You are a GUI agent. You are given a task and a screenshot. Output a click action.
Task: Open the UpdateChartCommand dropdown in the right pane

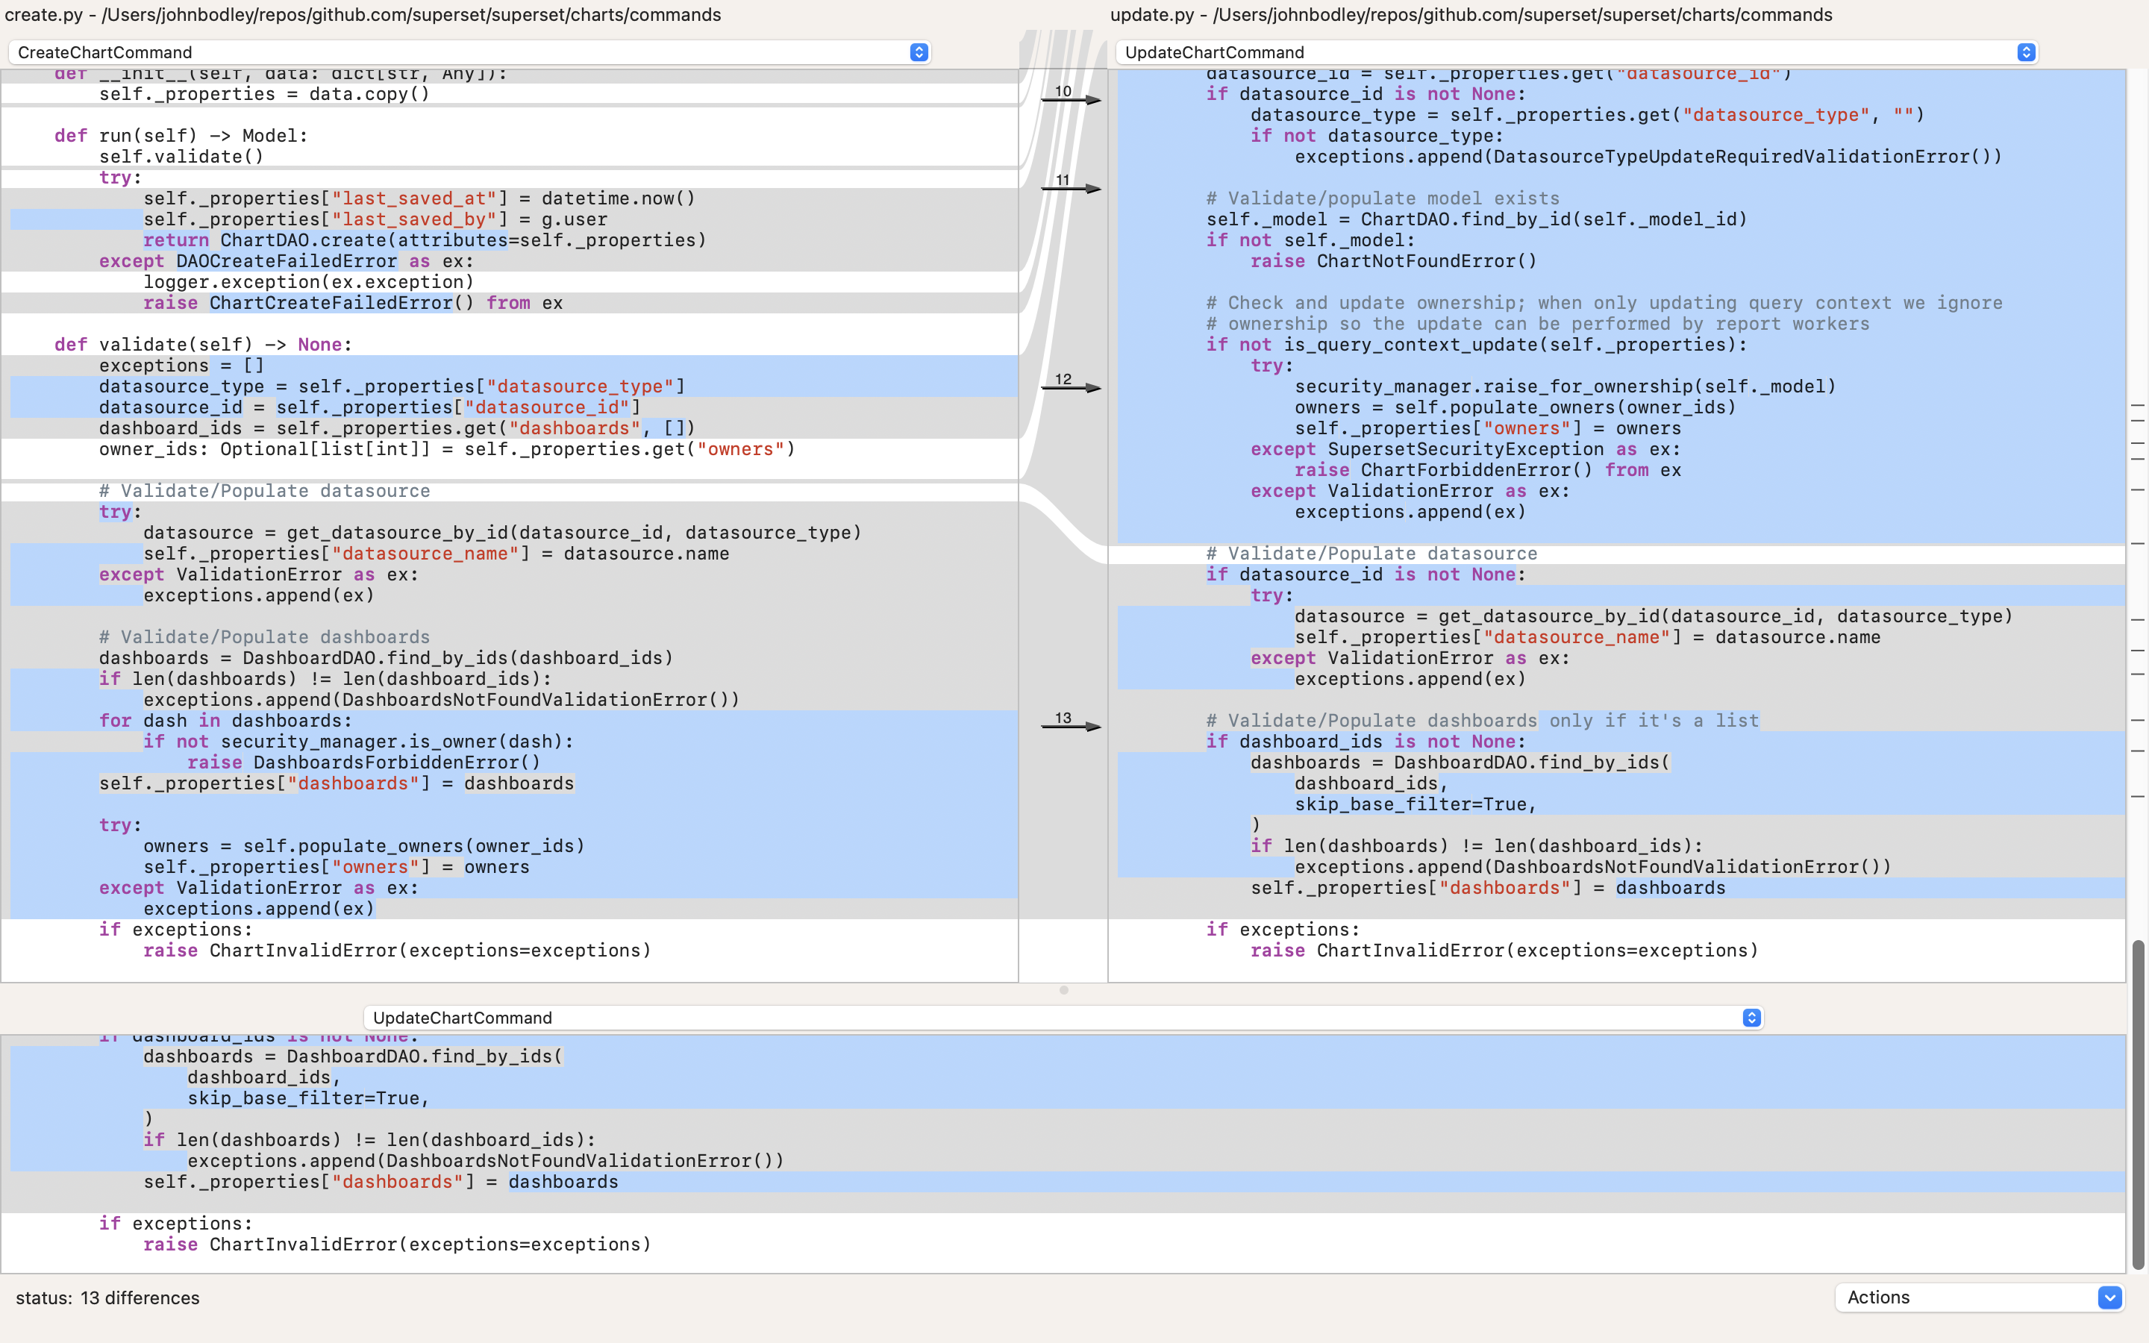pyautogui.click(x=1571, y=51)
